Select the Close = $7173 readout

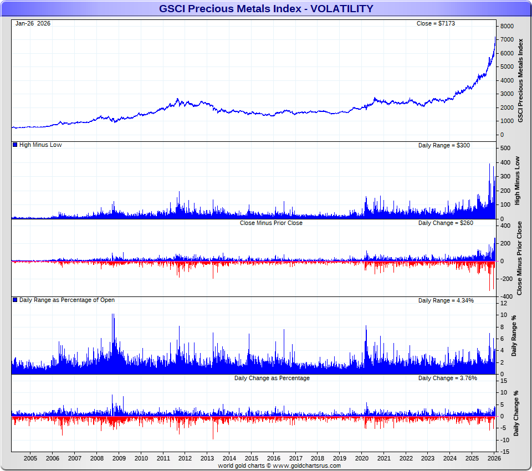coord(436,23)
